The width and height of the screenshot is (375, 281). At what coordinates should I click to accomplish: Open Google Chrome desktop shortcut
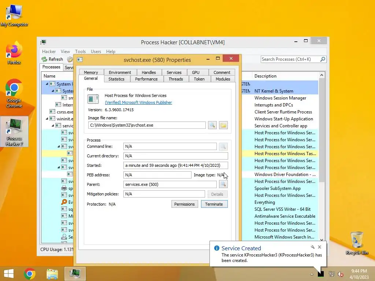(x=14, y=94)
